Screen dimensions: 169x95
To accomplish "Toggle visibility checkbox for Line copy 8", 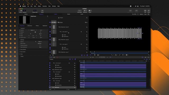I will (x=50, y=44).
